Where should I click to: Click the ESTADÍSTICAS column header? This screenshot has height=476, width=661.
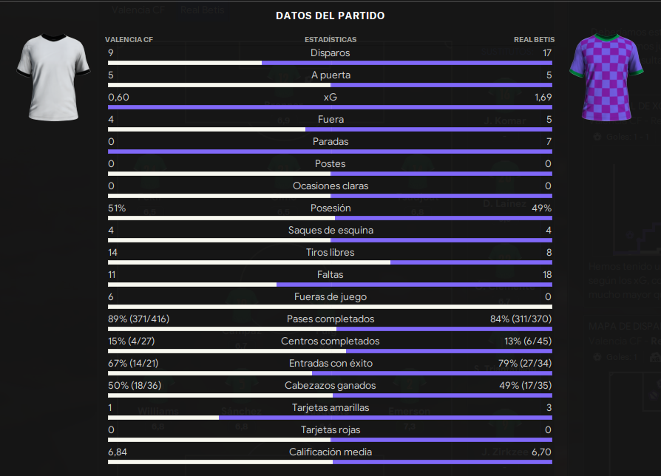tap(330, 40)
